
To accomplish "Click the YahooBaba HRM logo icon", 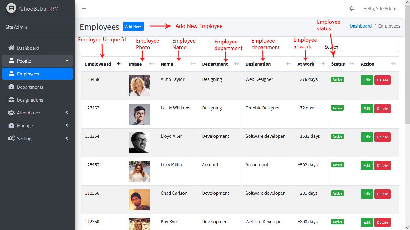I will 11,8.
